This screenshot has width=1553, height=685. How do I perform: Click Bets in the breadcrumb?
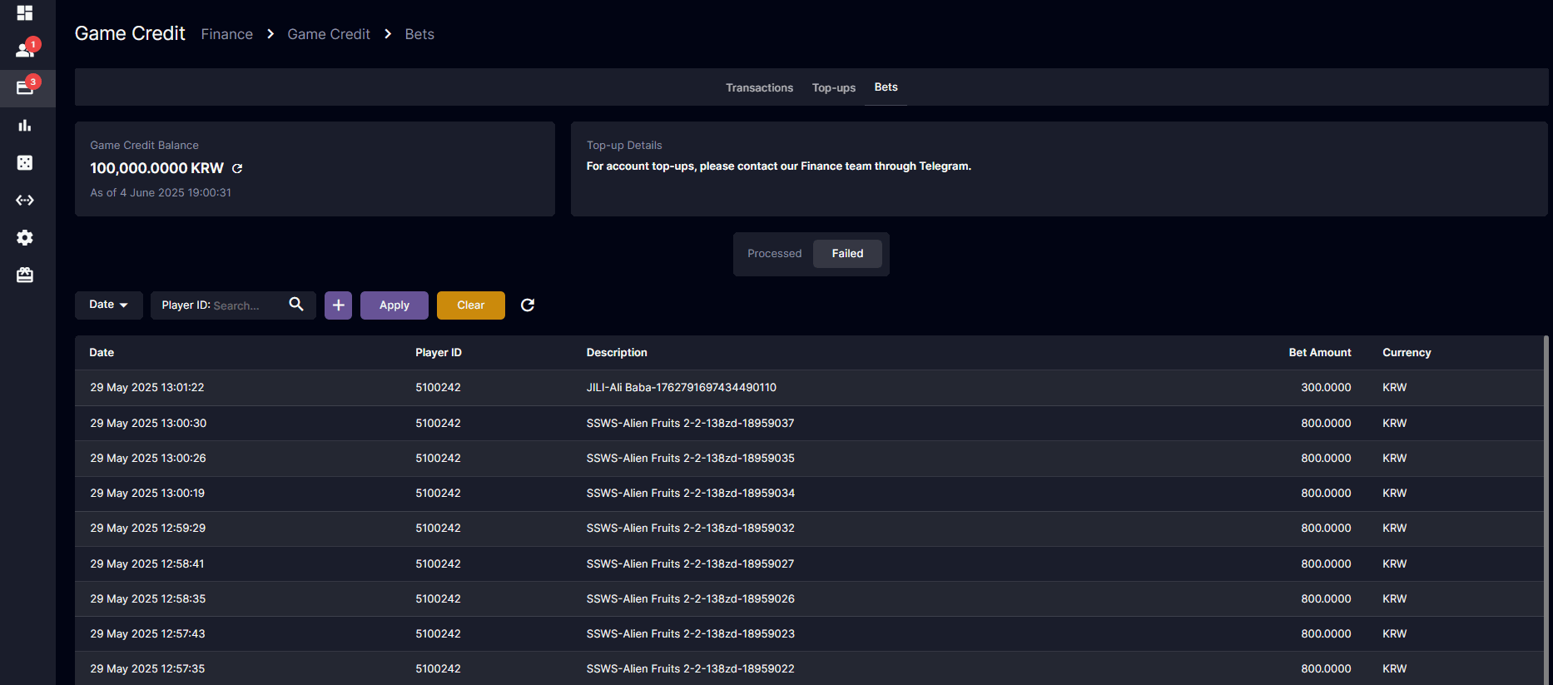point(419,34)
